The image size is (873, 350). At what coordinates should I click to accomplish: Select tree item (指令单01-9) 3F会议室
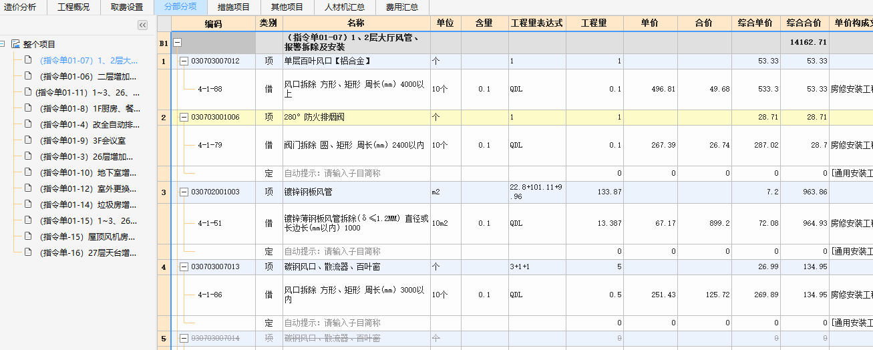click(x=82, y=140)
